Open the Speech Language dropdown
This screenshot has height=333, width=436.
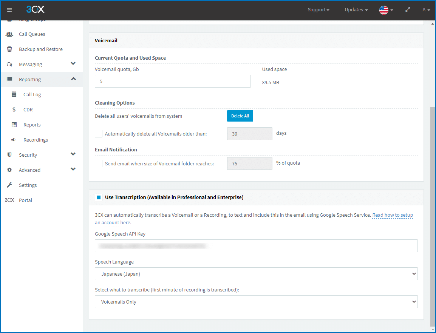click(x=256, y=274)
